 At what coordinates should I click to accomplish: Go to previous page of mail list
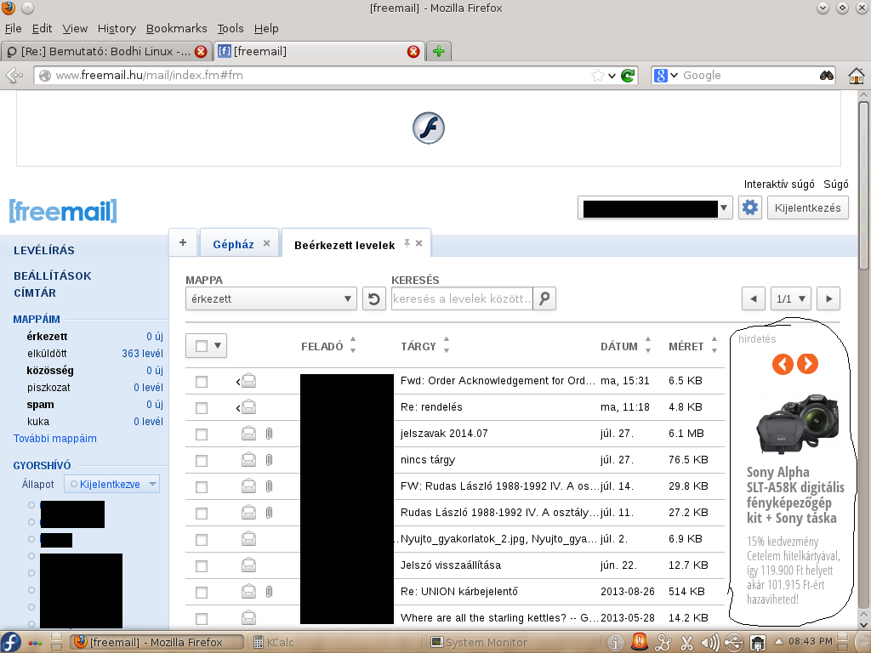click(x=754, y=298)
